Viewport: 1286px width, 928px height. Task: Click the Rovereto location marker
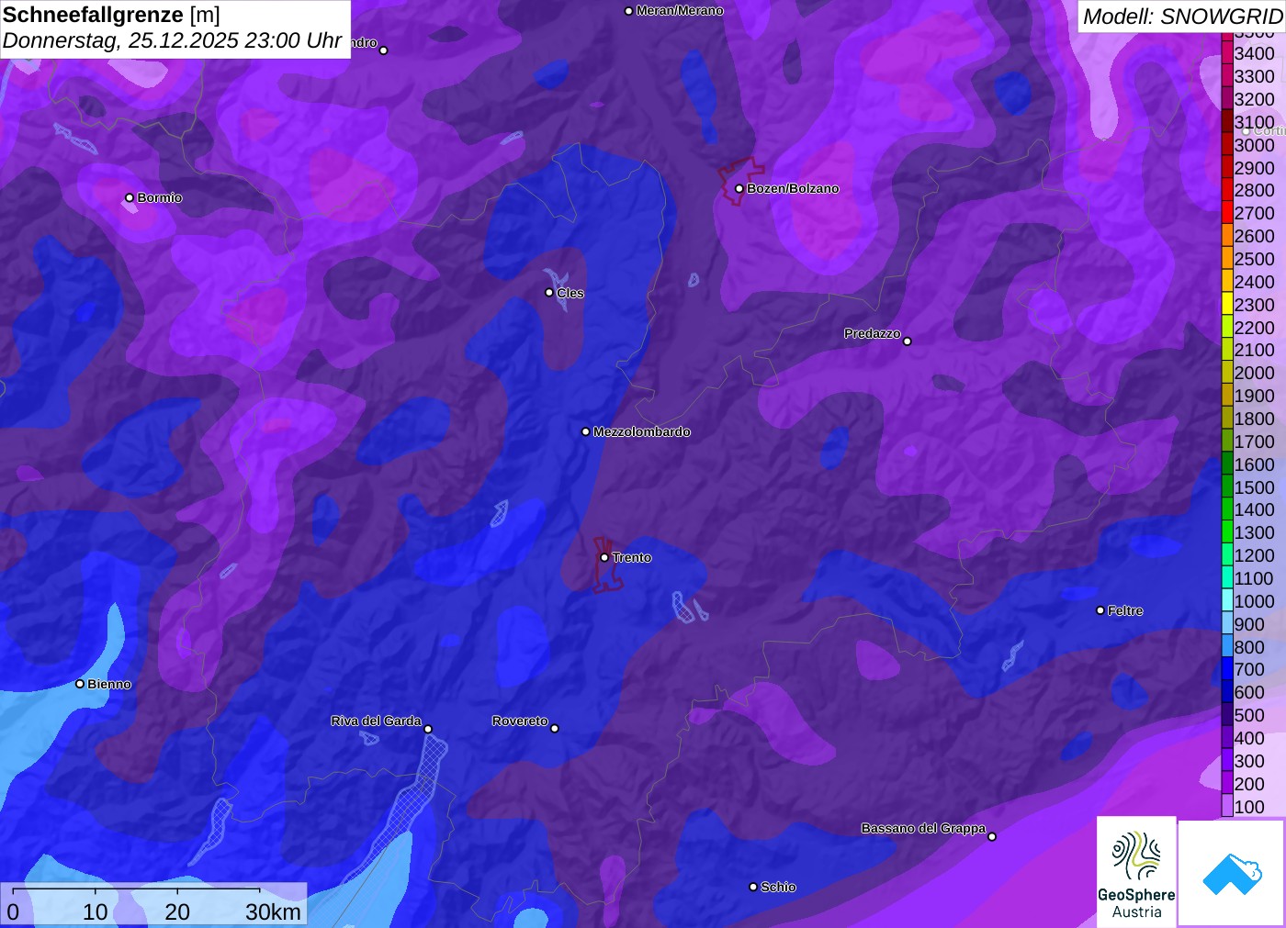click(555, 729)
